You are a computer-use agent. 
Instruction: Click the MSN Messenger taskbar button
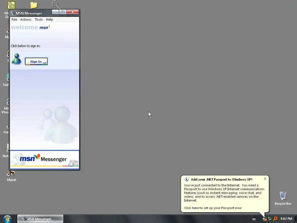40,219
